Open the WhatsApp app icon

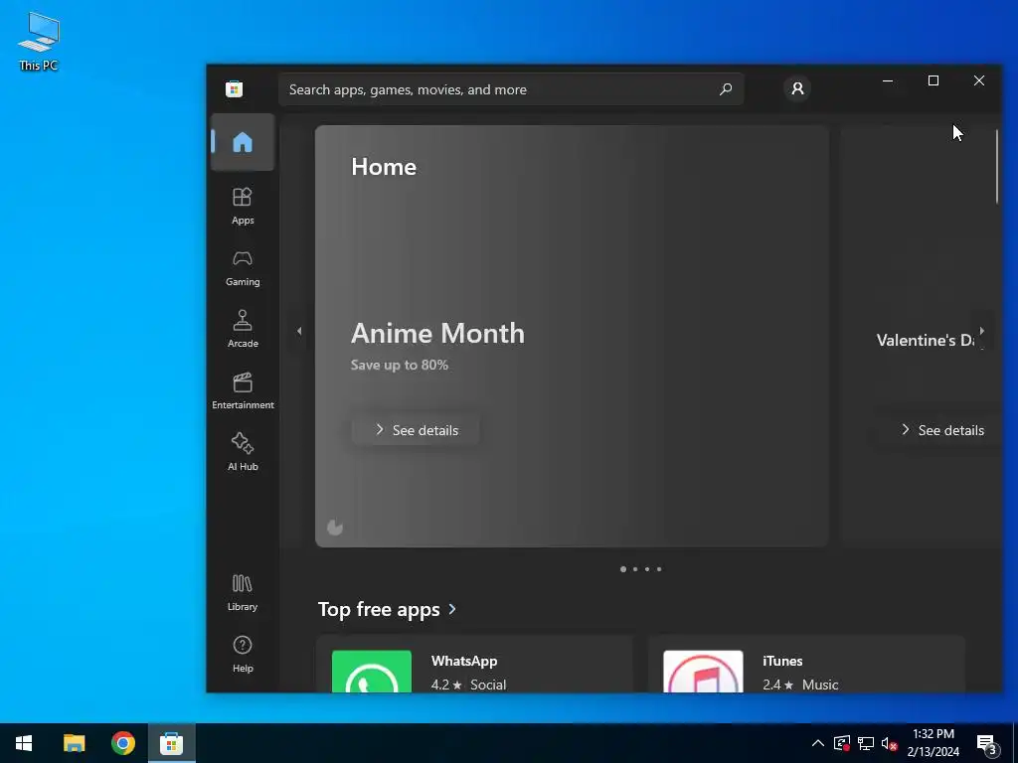(372, 672)
